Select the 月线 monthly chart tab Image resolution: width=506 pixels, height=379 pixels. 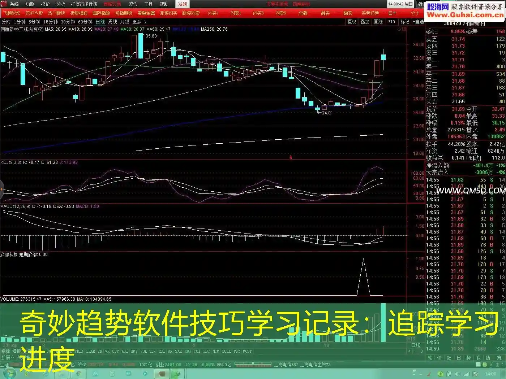point(125,22)
